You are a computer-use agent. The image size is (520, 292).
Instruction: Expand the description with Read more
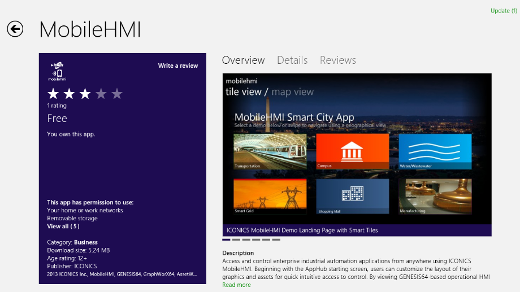pos(236,285)
